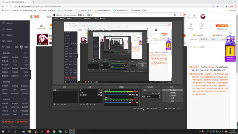The image size is (238, 134).
Task: Open transition properties gear icon
Action: (159, 93)
